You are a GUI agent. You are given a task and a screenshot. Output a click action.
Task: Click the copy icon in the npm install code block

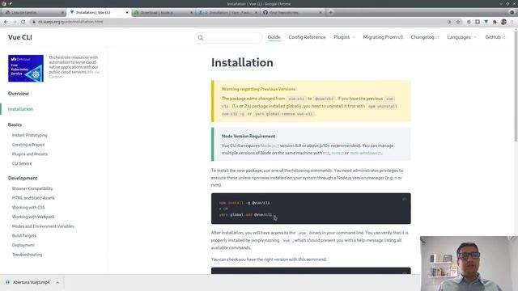coord(405,199)
